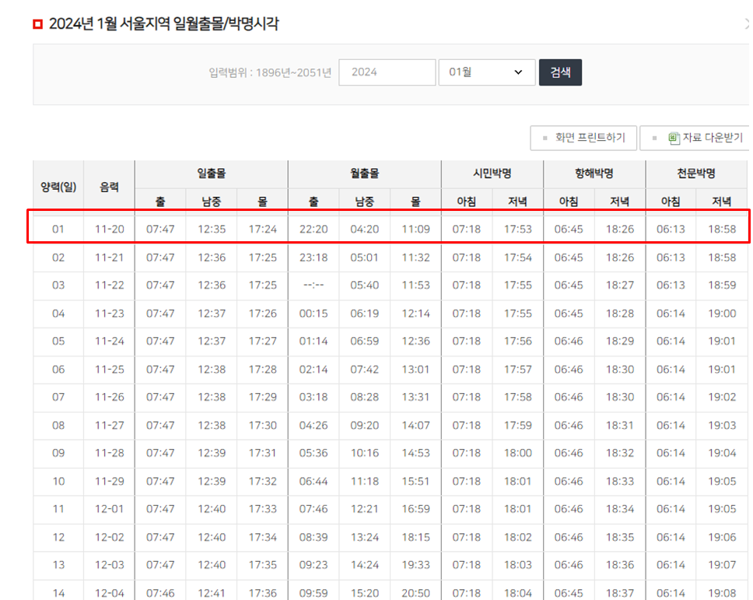Click the 일출몰 column group header
Image resolution: width=753 pixels, height=600 pixels.
[212, 174]
